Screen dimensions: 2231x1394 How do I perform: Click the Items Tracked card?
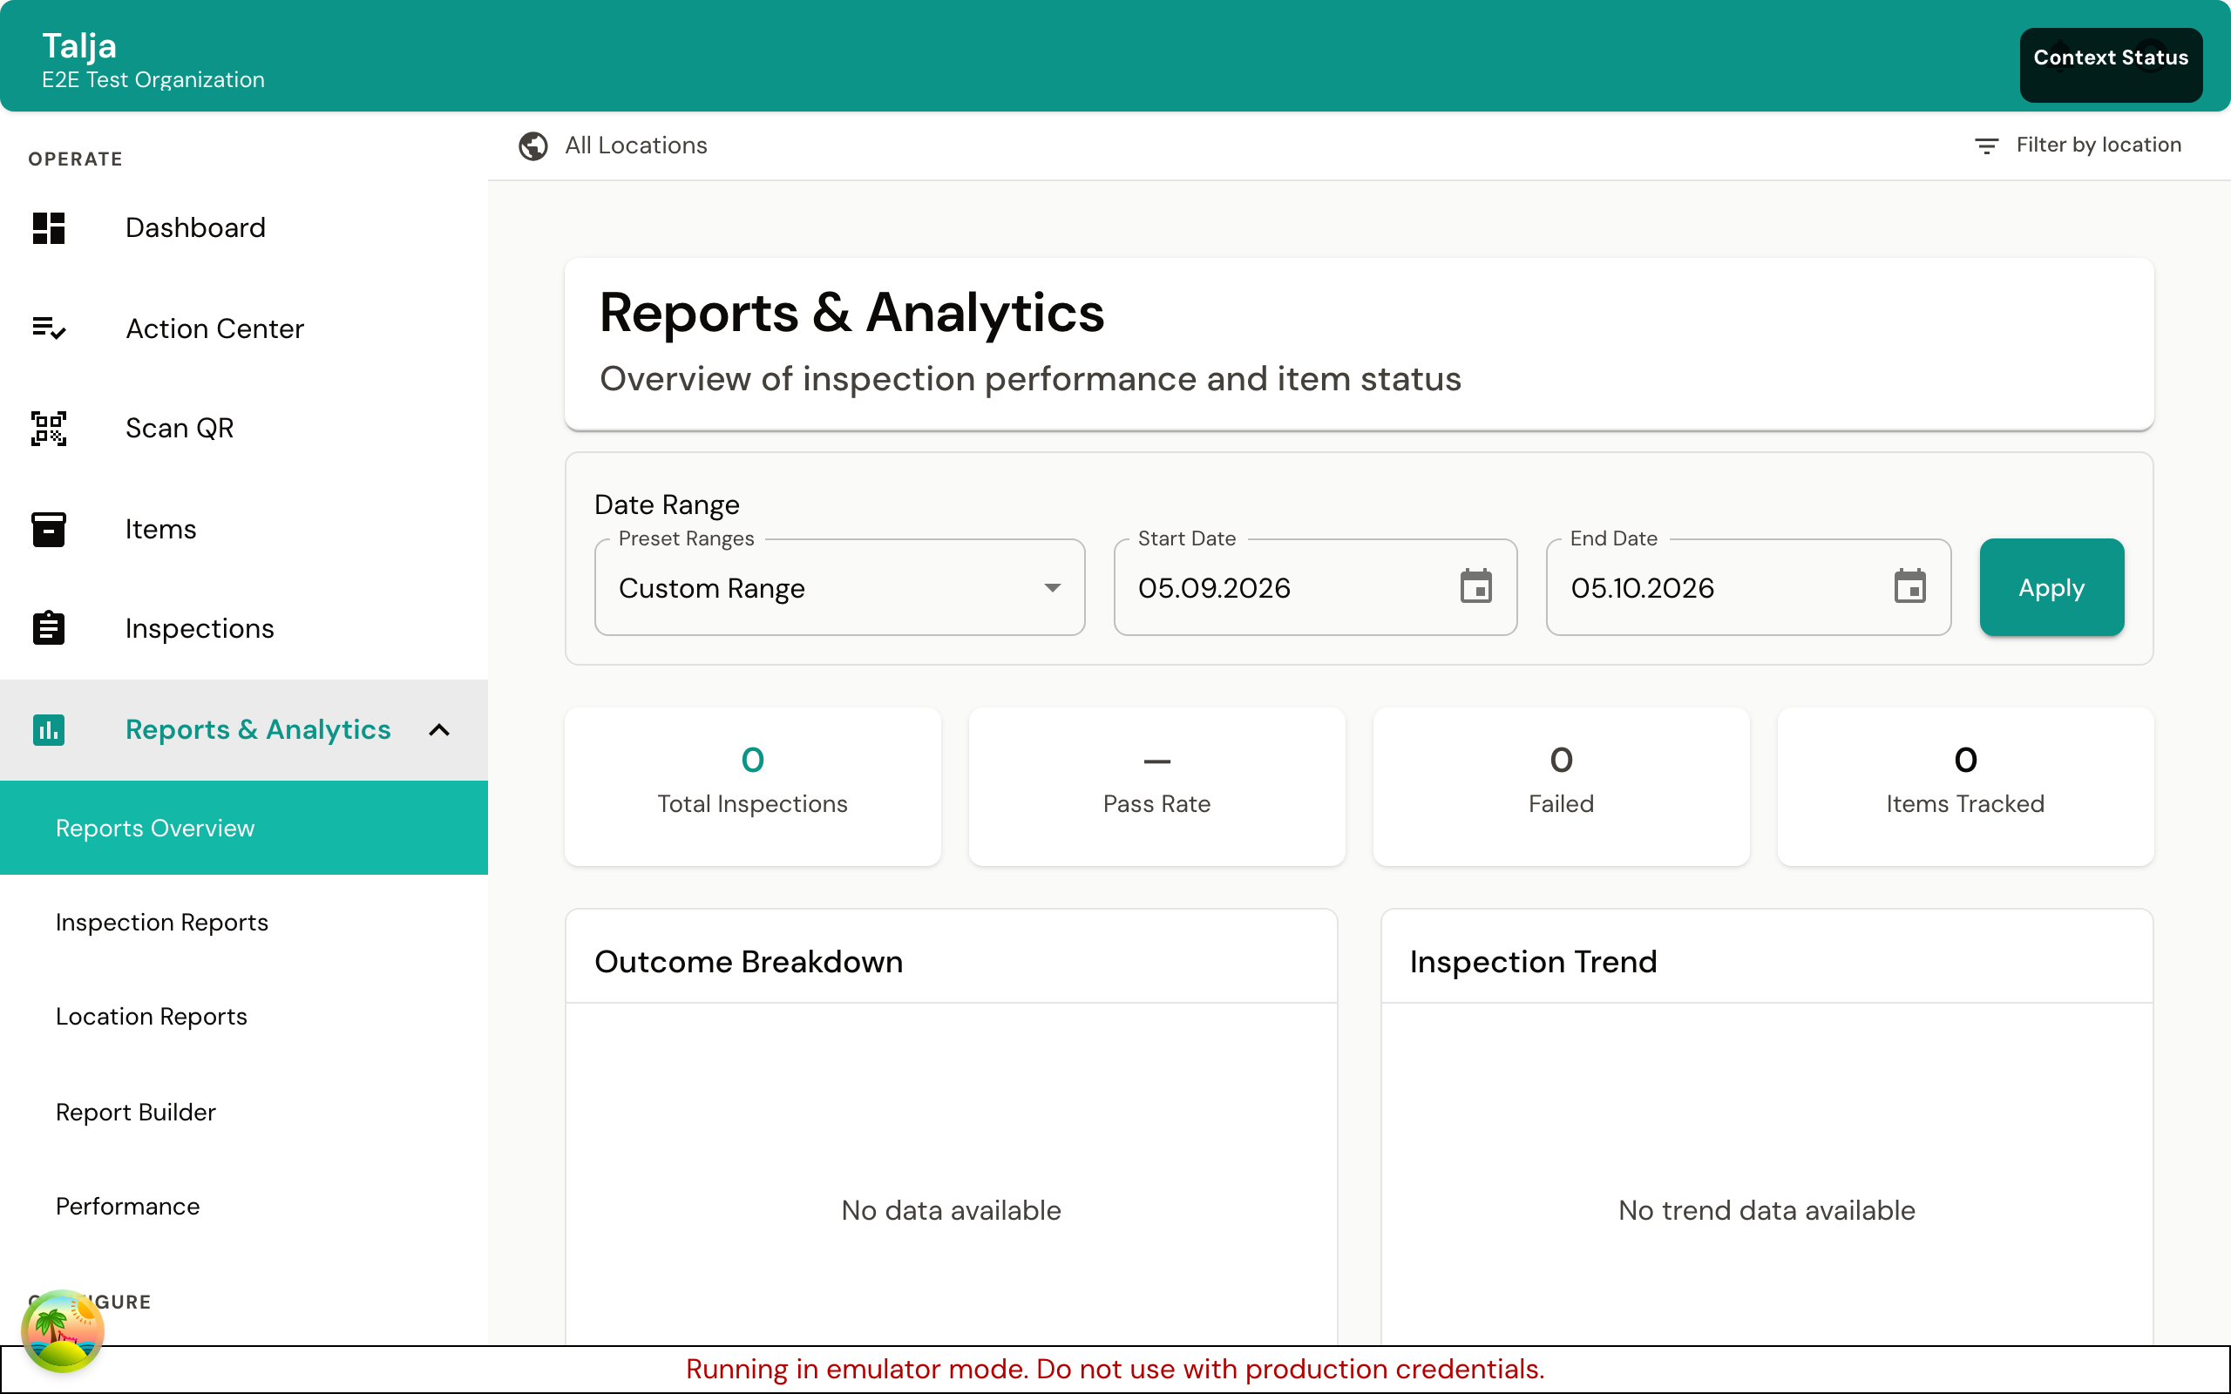(1964, 787)
